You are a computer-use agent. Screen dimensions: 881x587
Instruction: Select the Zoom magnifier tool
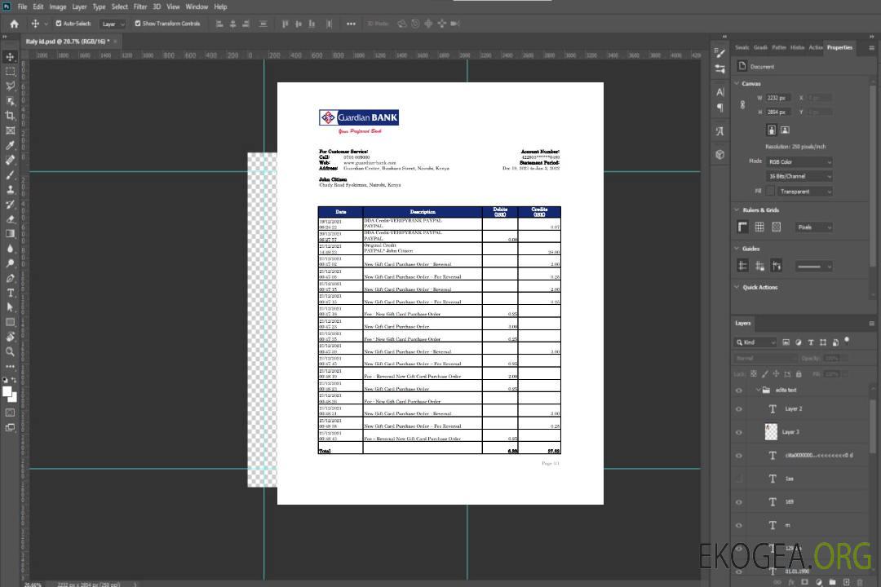(x=10, y=351)
